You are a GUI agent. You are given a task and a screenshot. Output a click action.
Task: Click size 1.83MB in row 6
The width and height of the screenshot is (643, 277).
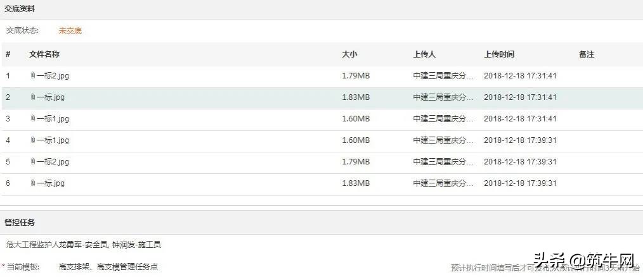pyautogui.click(x=356, y=183)
